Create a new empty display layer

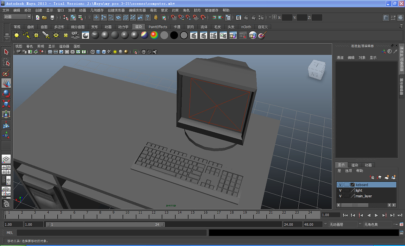tap(387, 177)
